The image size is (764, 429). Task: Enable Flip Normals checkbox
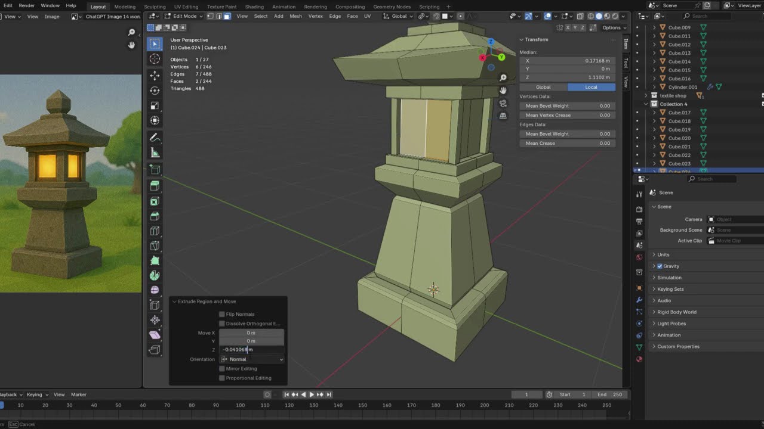222,314
